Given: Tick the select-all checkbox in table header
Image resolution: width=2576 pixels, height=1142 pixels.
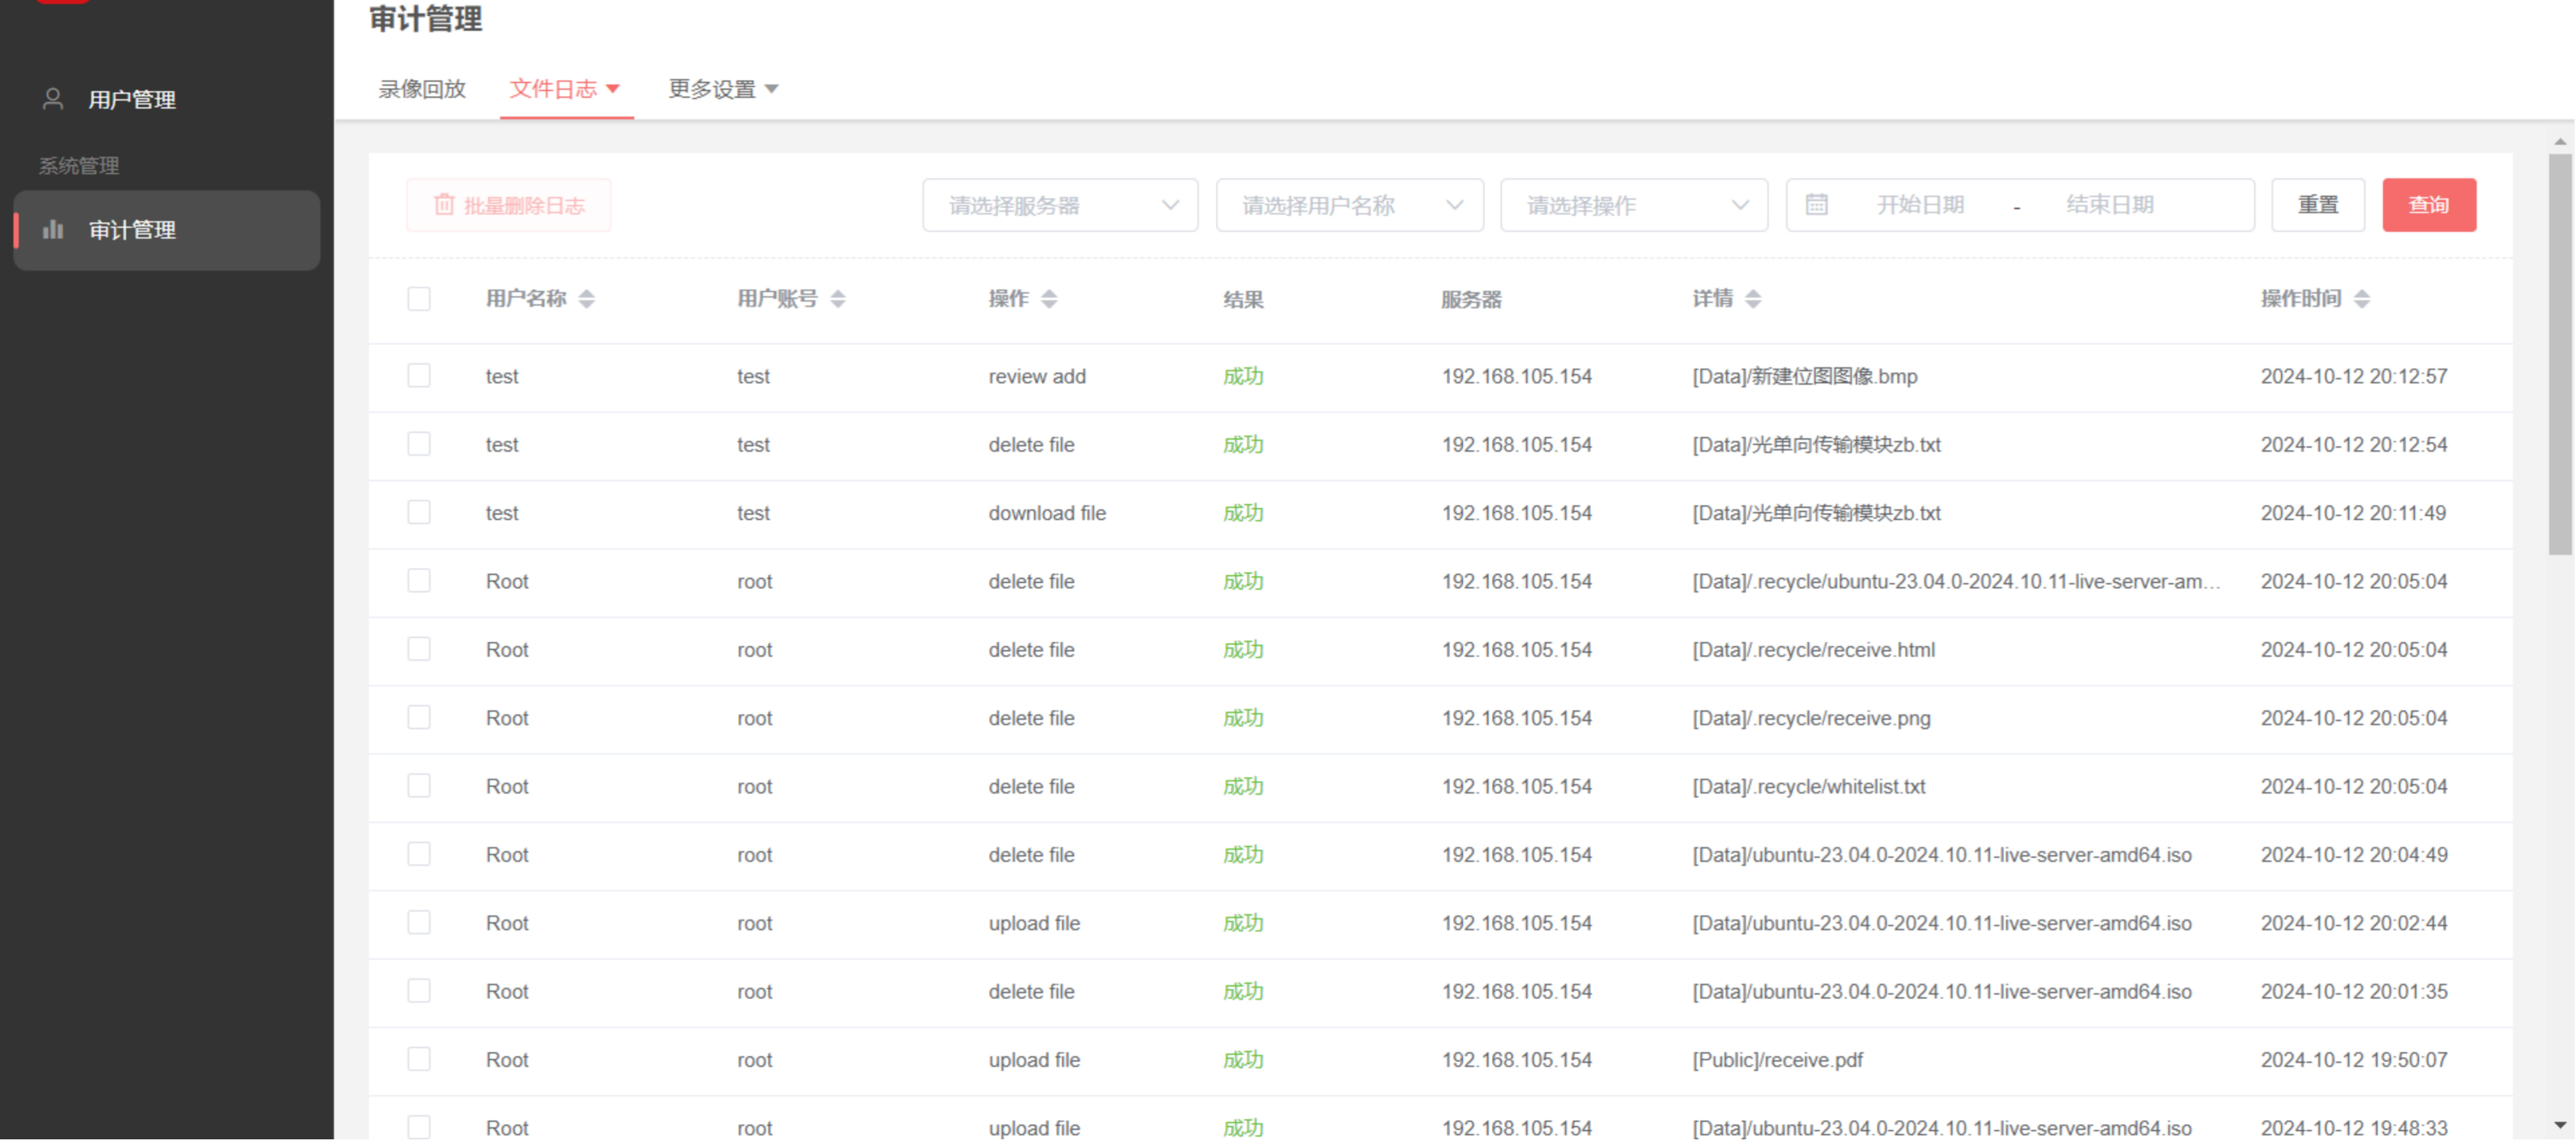Looking at the screenshot, I should [419, 299].
